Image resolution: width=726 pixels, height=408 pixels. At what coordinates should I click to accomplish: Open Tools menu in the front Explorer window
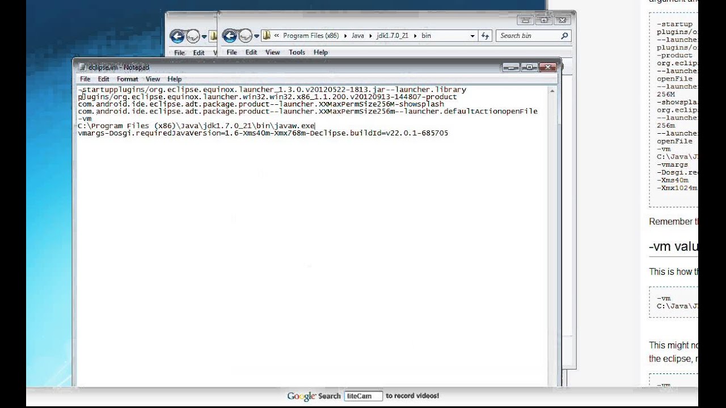[x=297, y=52]
